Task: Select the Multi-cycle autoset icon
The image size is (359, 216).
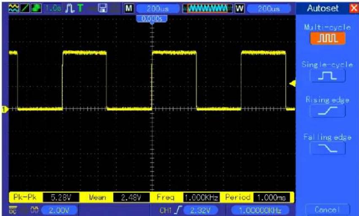Action: [x=328, y=38]
